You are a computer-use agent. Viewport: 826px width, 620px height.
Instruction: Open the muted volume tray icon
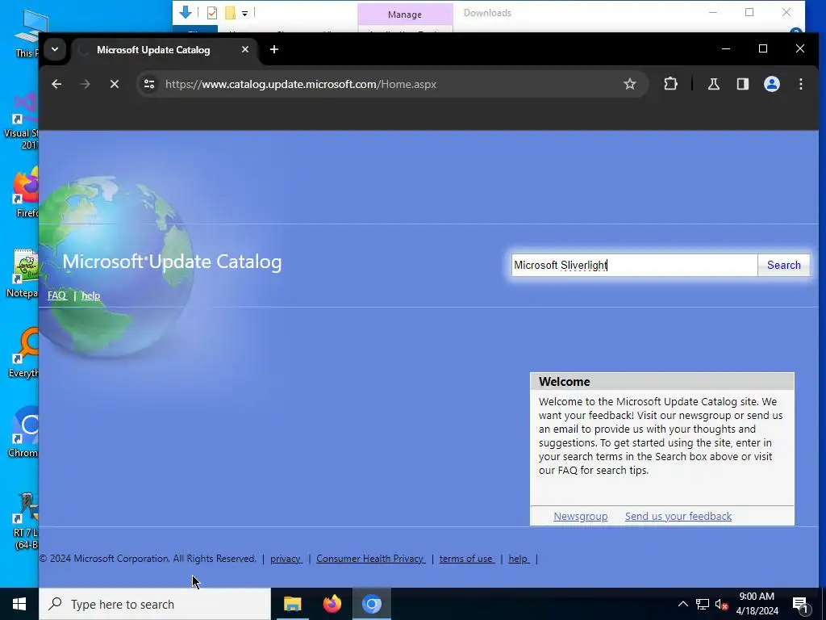pos(721,604)
